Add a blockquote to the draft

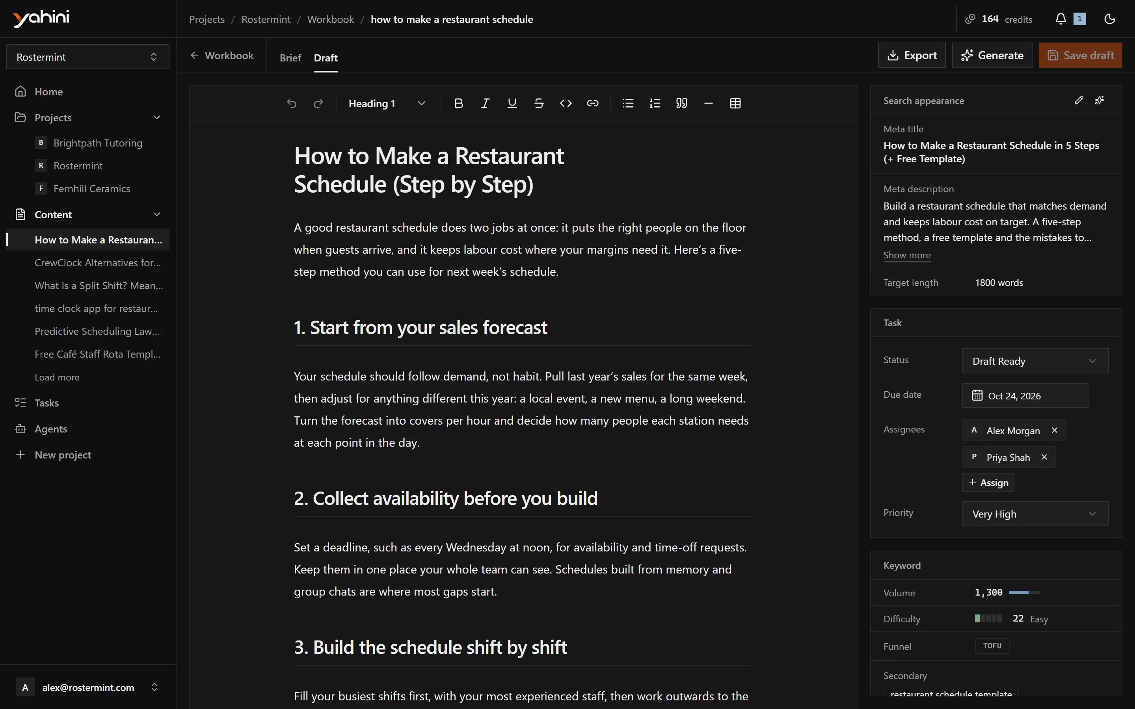(x=681, y=103)
